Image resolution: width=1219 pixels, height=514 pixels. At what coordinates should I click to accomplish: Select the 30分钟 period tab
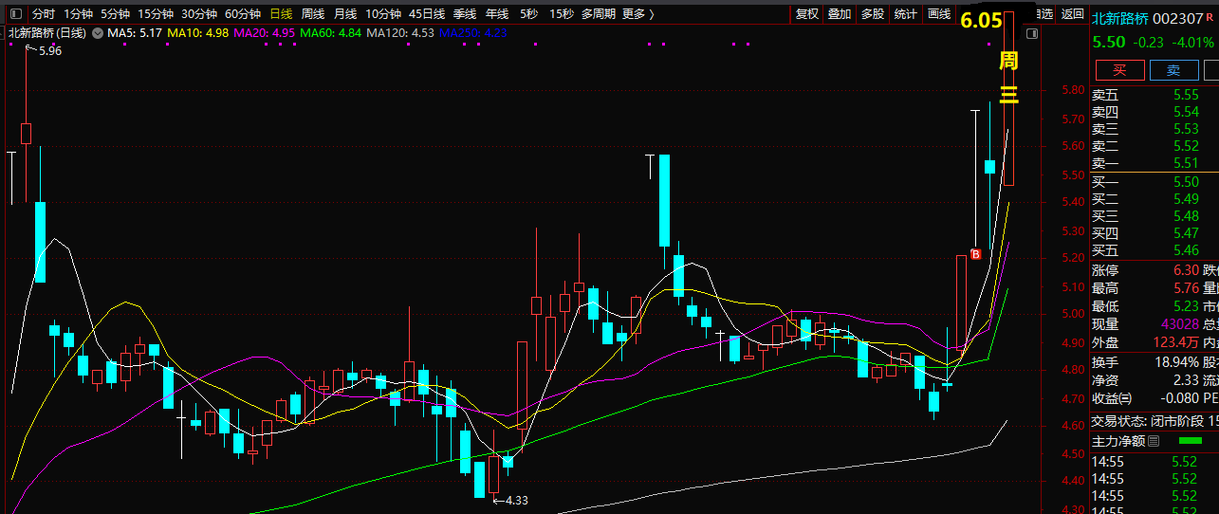click(199, 14)
